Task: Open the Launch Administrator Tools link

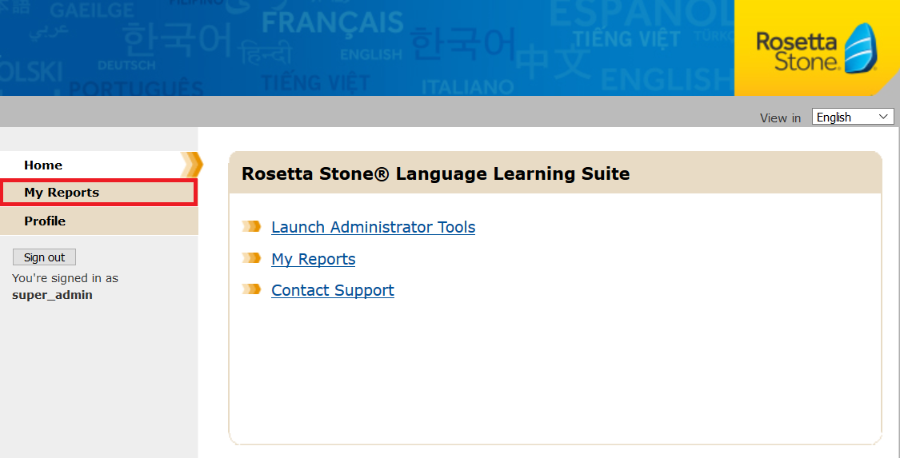Action: click(373, 227)
